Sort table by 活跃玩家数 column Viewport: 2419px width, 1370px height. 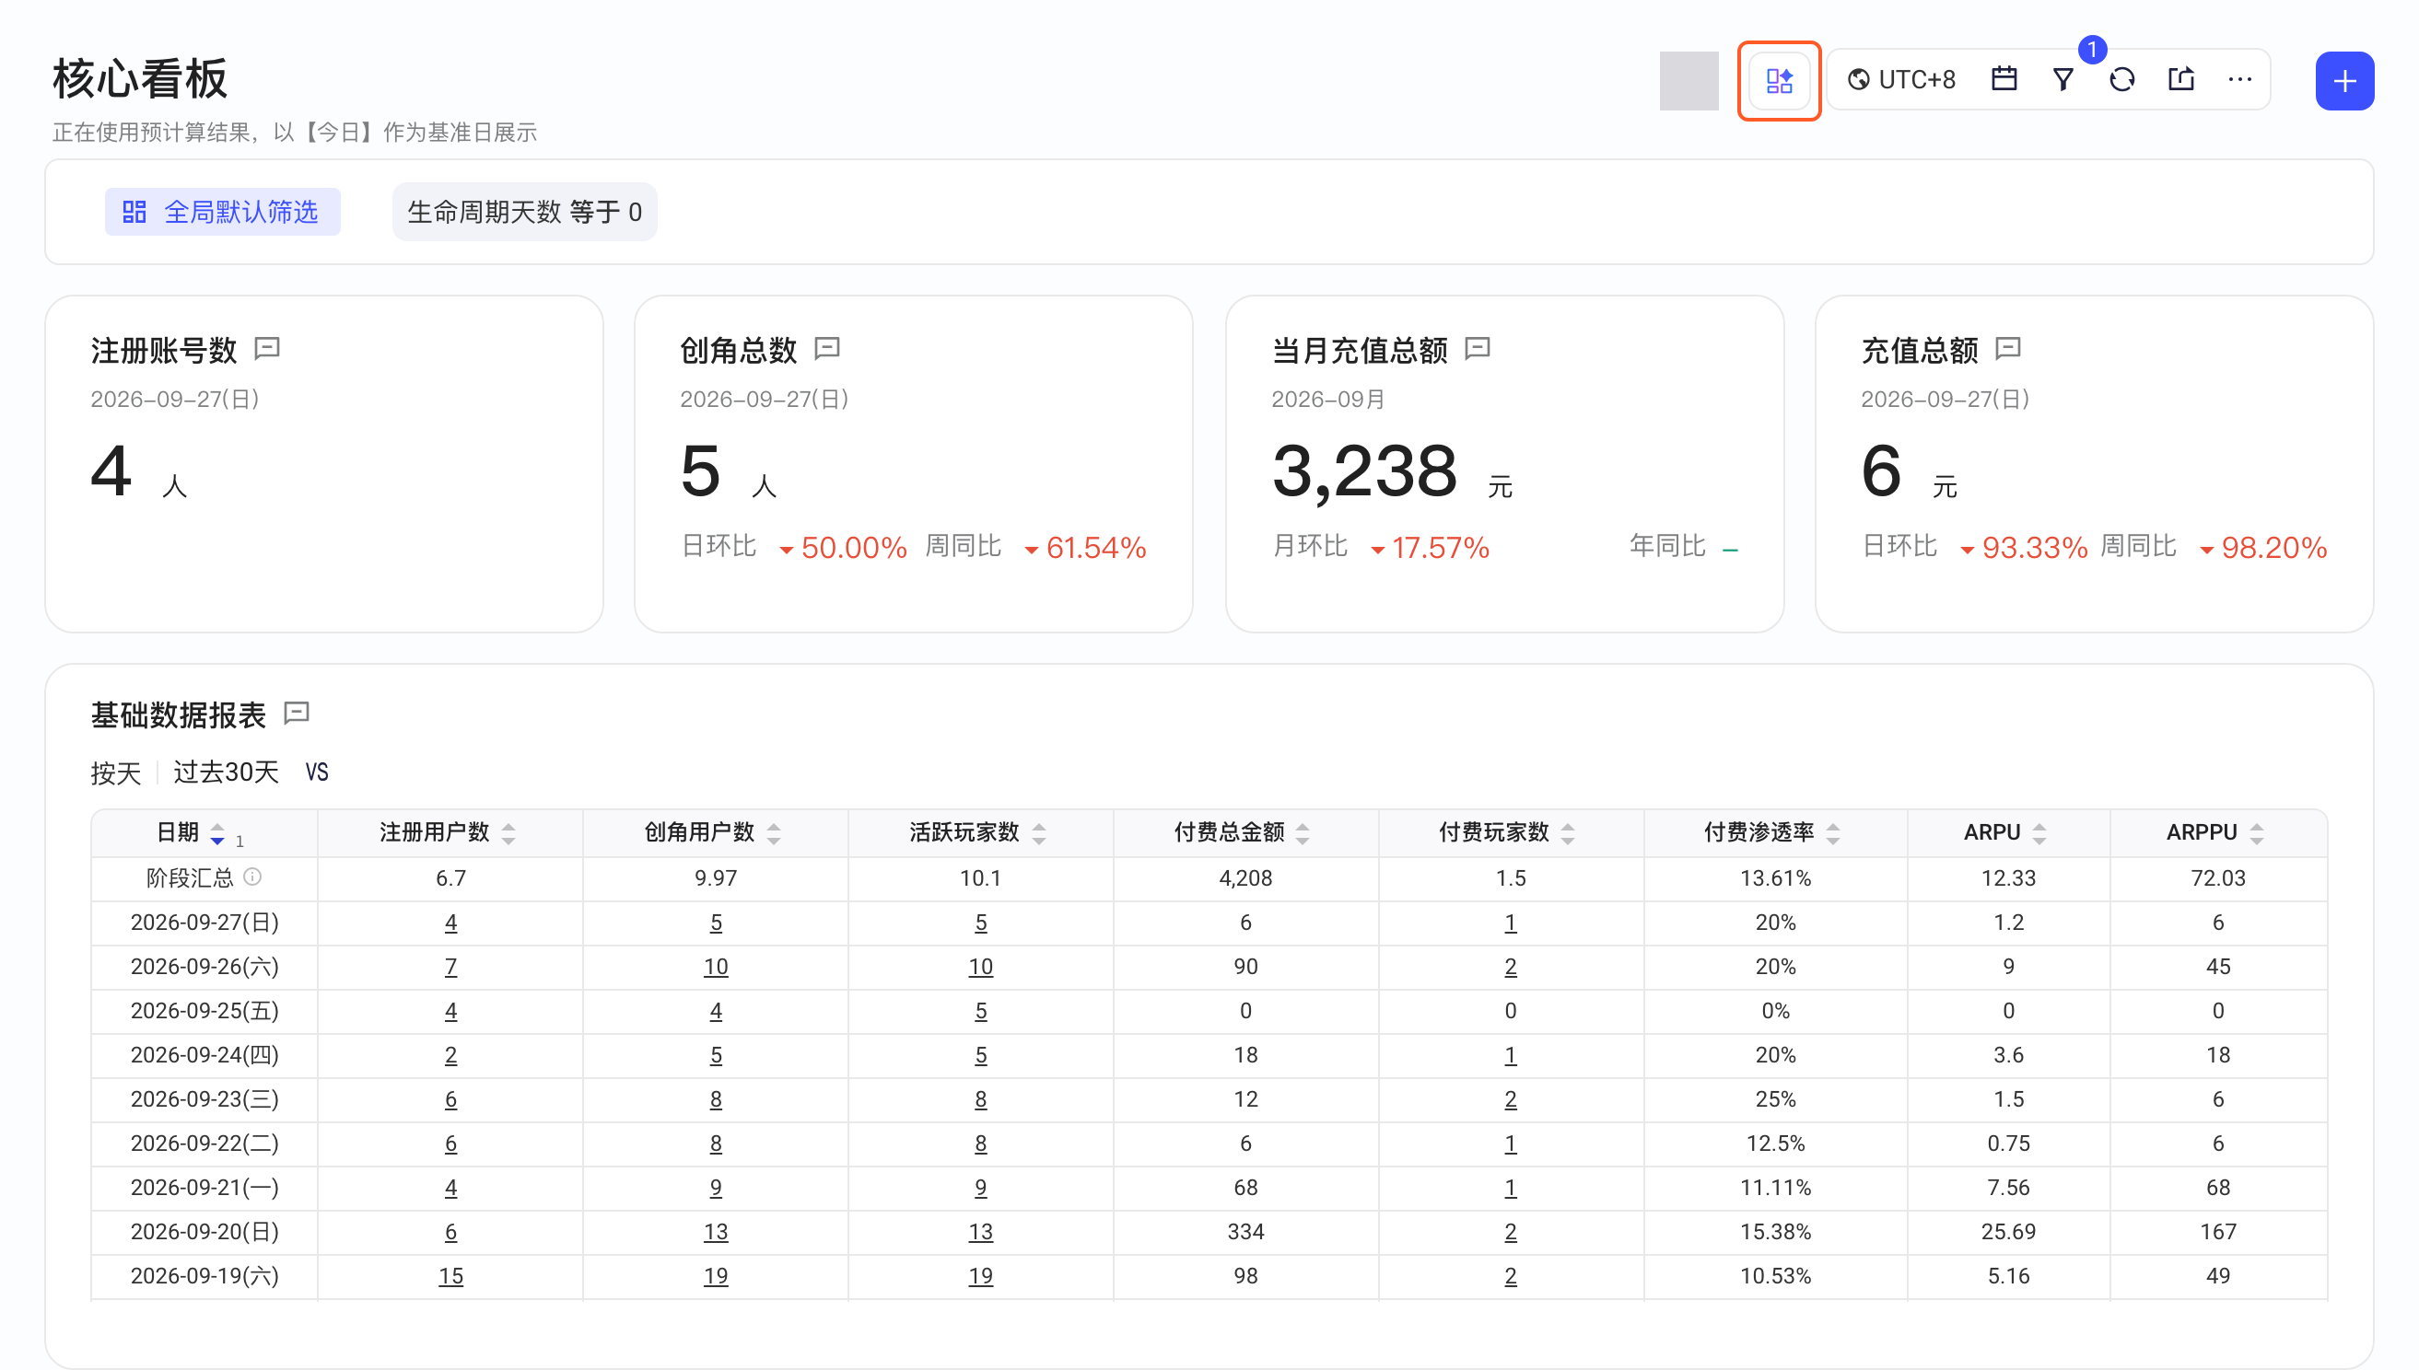pos(1039,833)
